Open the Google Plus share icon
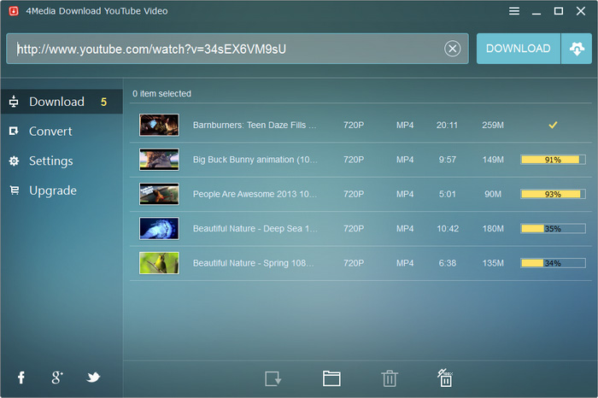The width and height of the screenshot is (598, 398). [57, 378]
